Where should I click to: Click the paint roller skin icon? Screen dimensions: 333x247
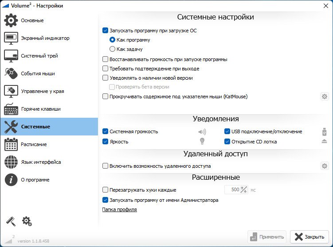point(11,221)
